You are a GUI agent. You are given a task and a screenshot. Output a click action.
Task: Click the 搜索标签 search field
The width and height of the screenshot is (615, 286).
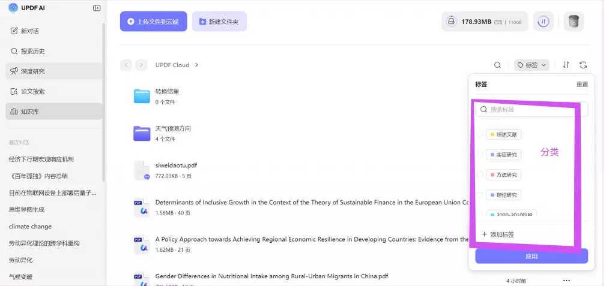coord(532,110)
